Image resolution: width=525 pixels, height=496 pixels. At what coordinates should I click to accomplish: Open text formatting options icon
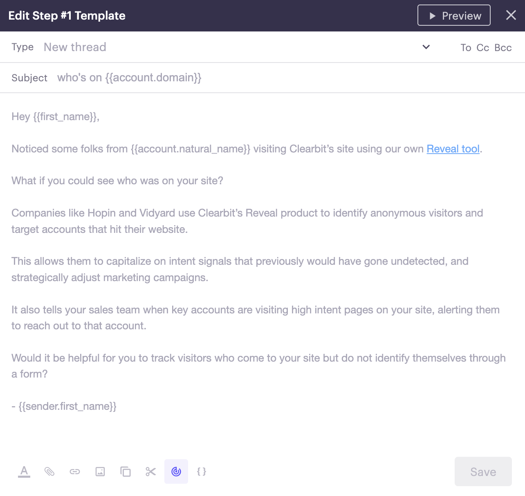(x=24, y=471)
